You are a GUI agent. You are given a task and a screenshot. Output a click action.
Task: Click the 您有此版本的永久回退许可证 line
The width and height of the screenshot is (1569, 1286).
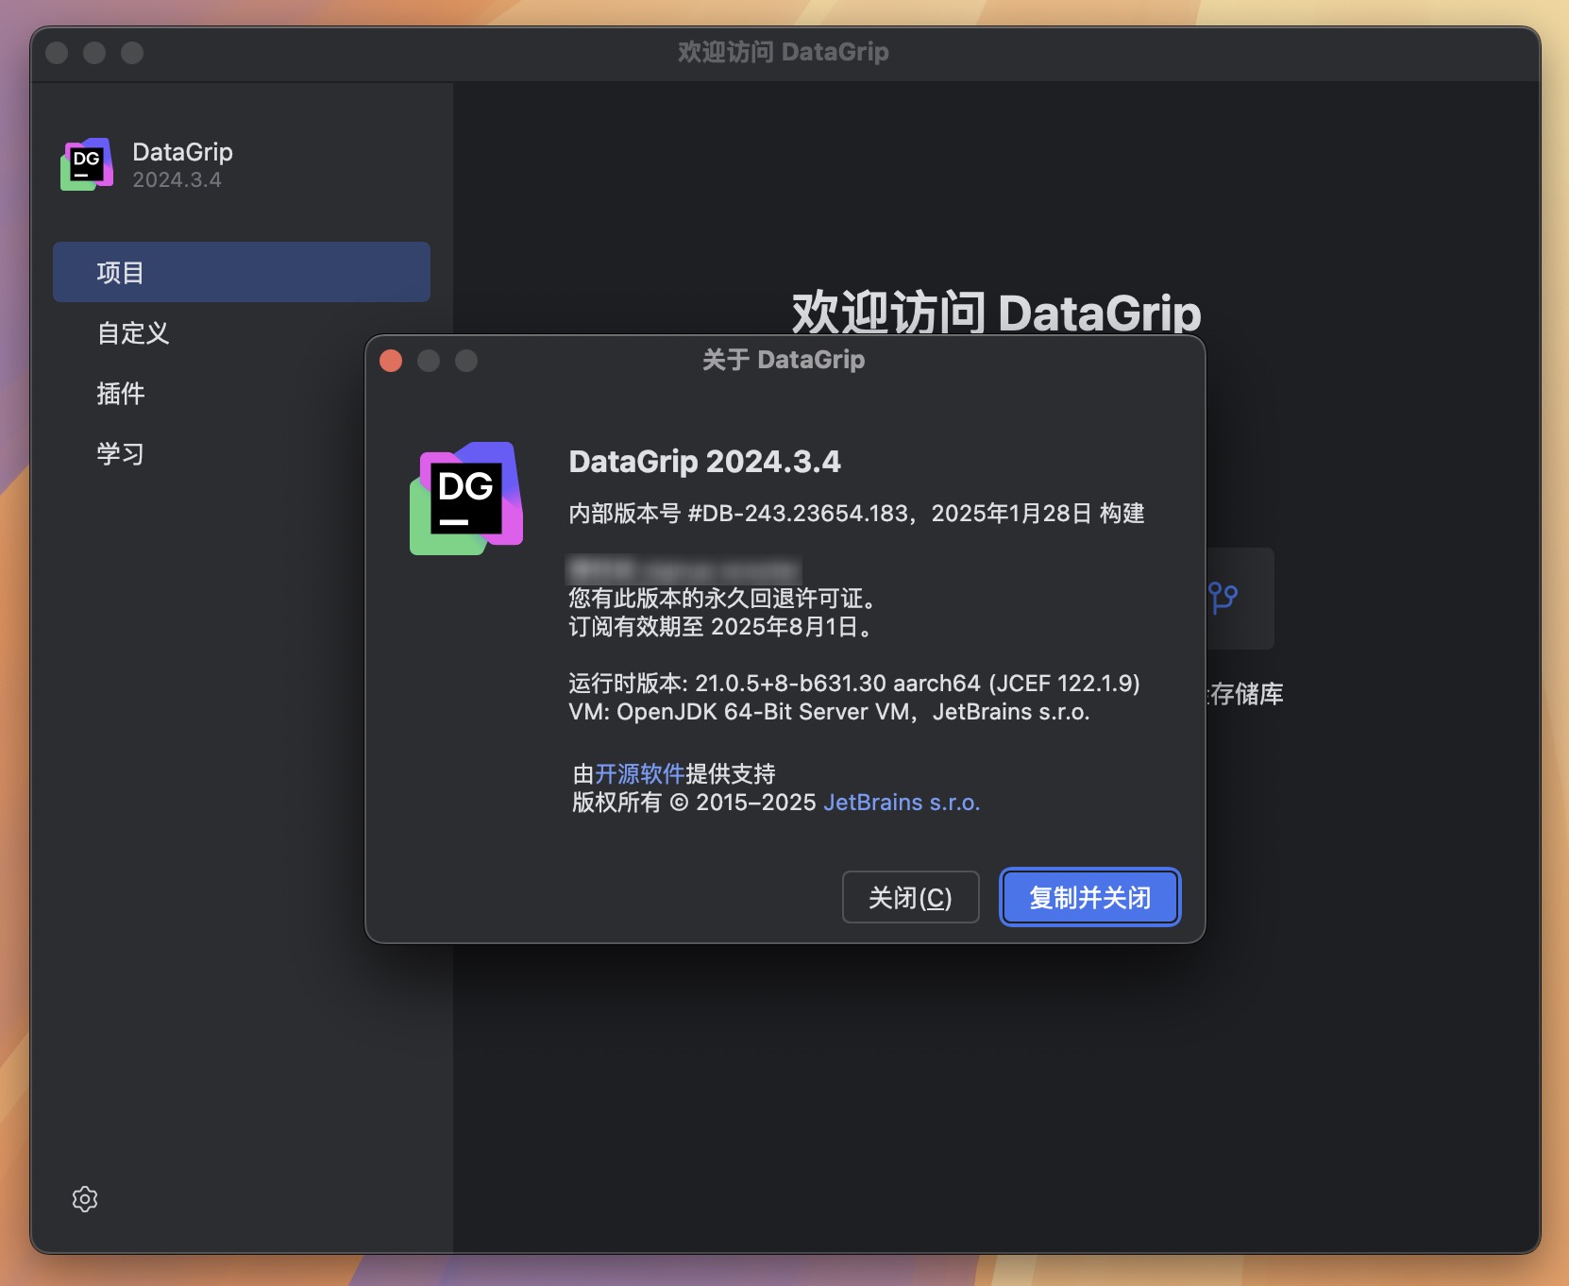[x=725, y=599]
